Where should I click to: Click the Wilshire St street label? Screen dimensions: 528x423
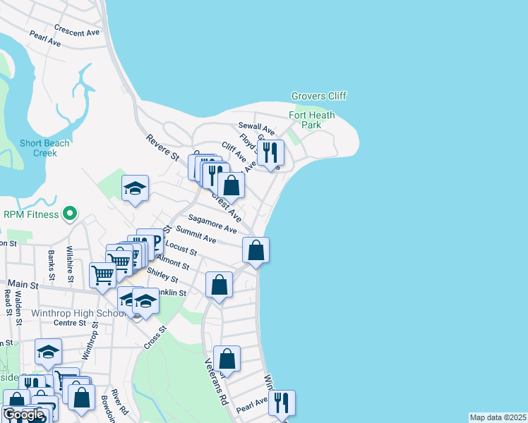[70, 264]
